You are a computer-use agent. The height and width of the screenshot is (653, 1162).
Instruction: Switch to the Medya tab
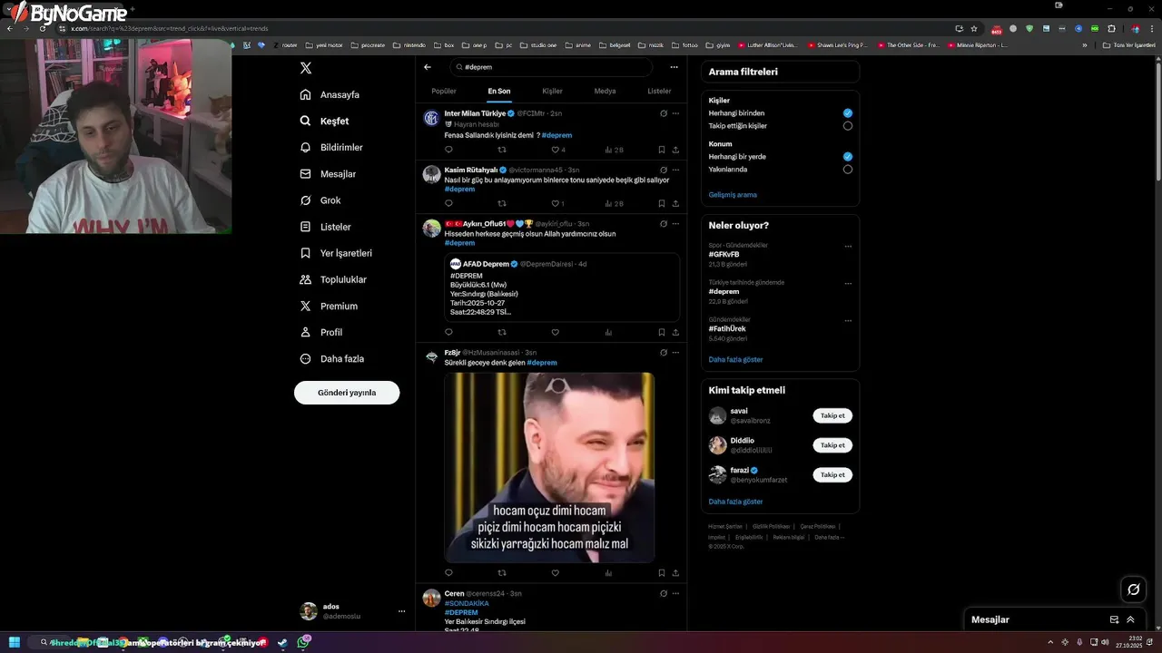click(605, 91)
